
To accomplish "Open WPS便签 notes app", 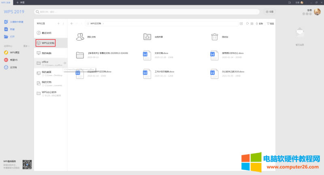I will [6, 52].
